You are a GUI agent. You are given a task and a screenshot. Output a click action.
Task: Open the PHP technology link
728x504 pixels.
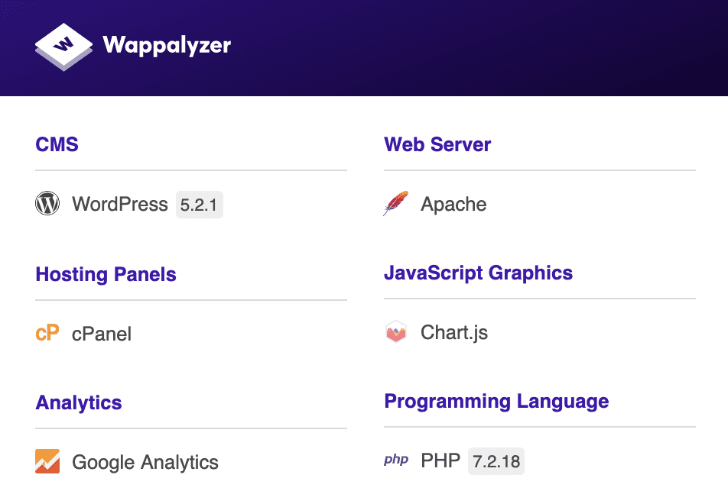[440, 461]
